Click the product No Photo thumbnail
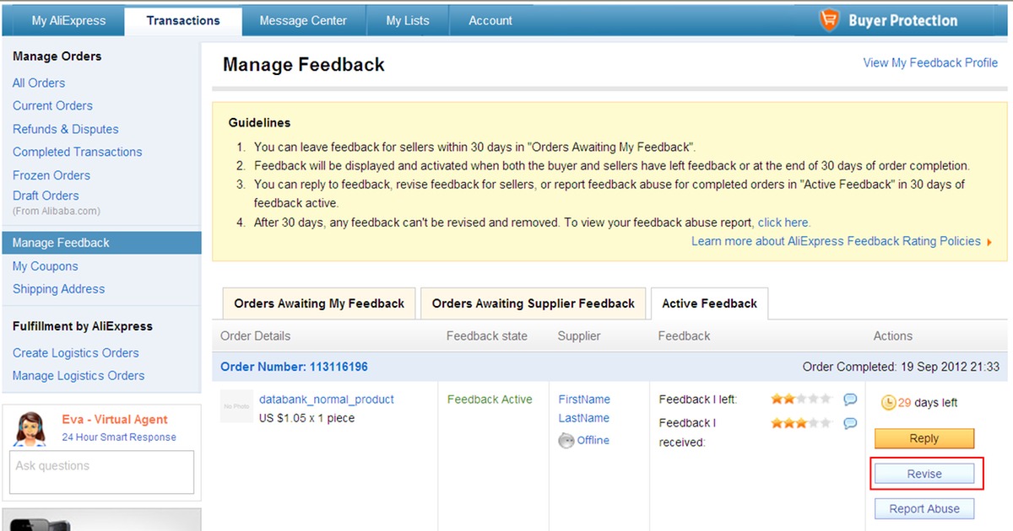Viewport: 1013px width, 531px height. coord(236,406)
